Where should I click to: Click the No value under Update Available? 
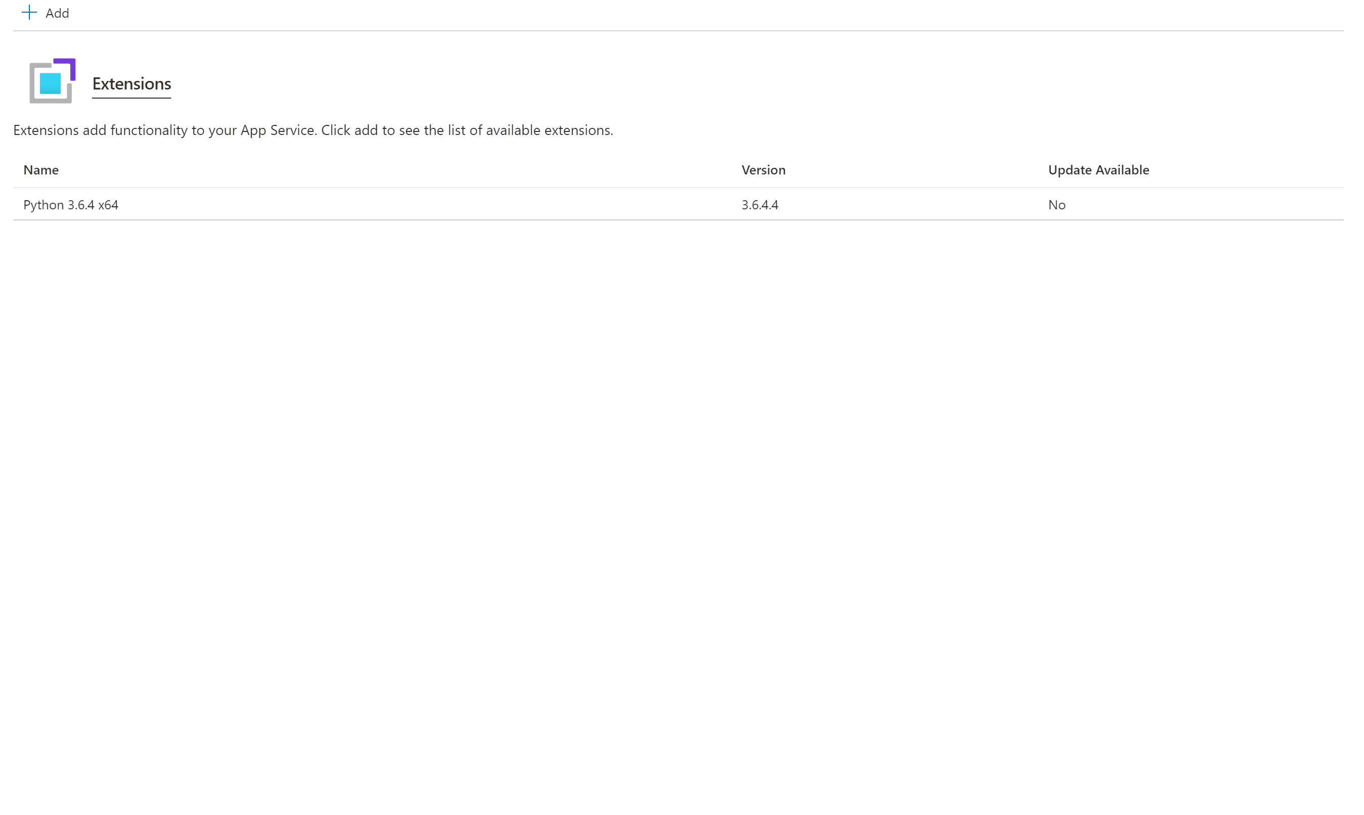pyautogui.click(x=1056, y=204)
